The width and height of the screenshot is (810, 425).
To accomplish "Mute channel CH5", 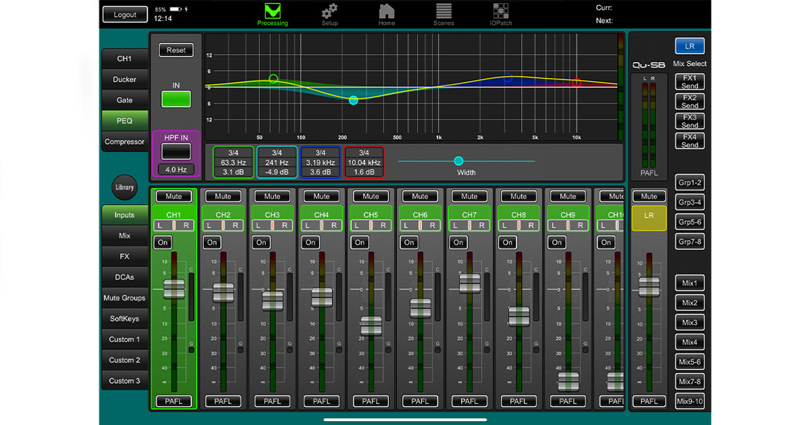I will point(371,196).
